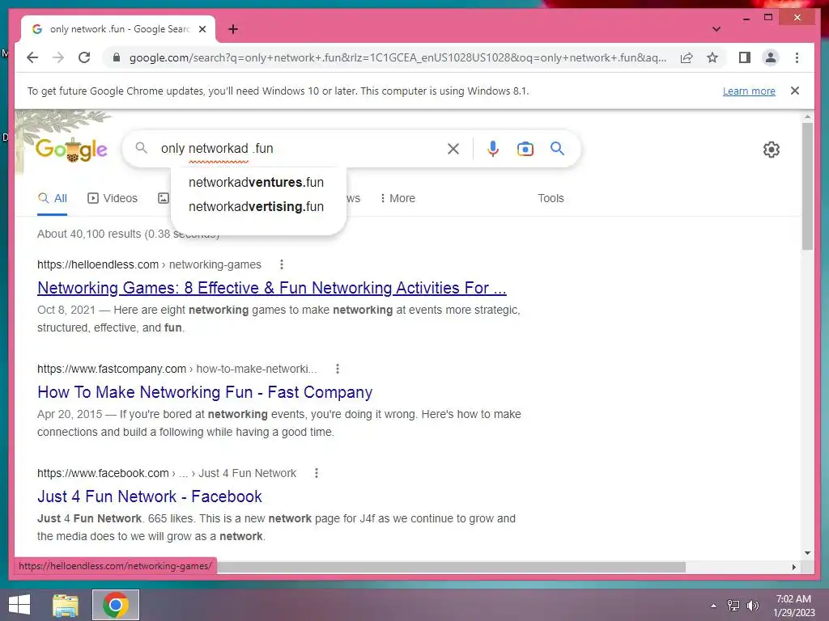Click the fastcompany.com URL breadcrumb
Image resolution: width=829 pixels, height=621 pixels.
click(x=177, y=369)
